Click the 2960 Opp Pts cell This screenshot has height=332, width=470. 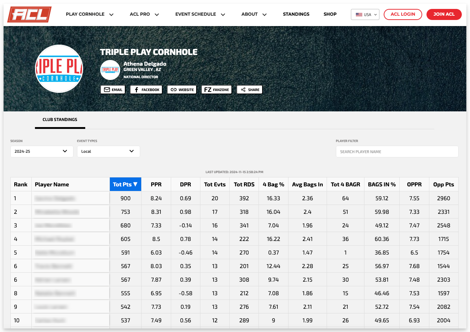pyautogui.click(x=444, y=198)
